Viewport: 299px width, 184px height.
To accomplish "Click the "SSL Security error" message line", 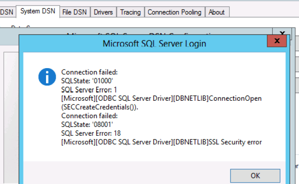I will pyautogui.click(x=161, y=142).
